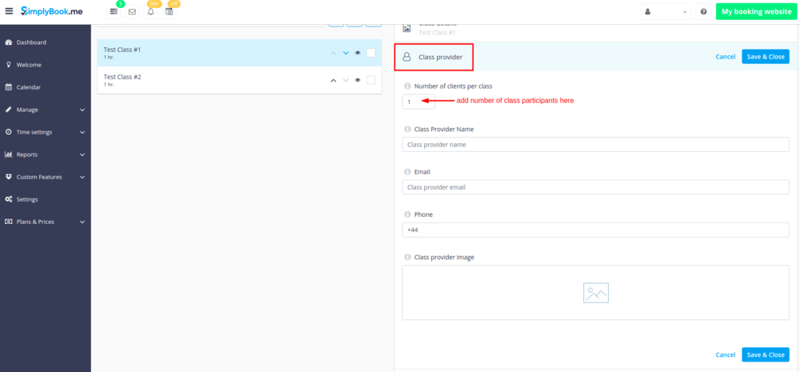
Task: Tick the checkbox for Test Class #1
Action: [371, 53]
